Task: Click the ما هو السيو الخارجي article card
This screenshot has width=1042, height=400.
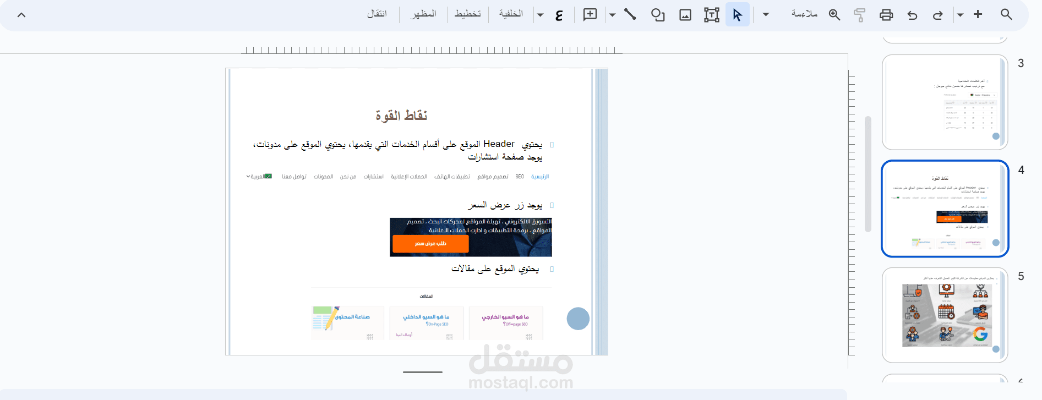Action: point(505,322)
